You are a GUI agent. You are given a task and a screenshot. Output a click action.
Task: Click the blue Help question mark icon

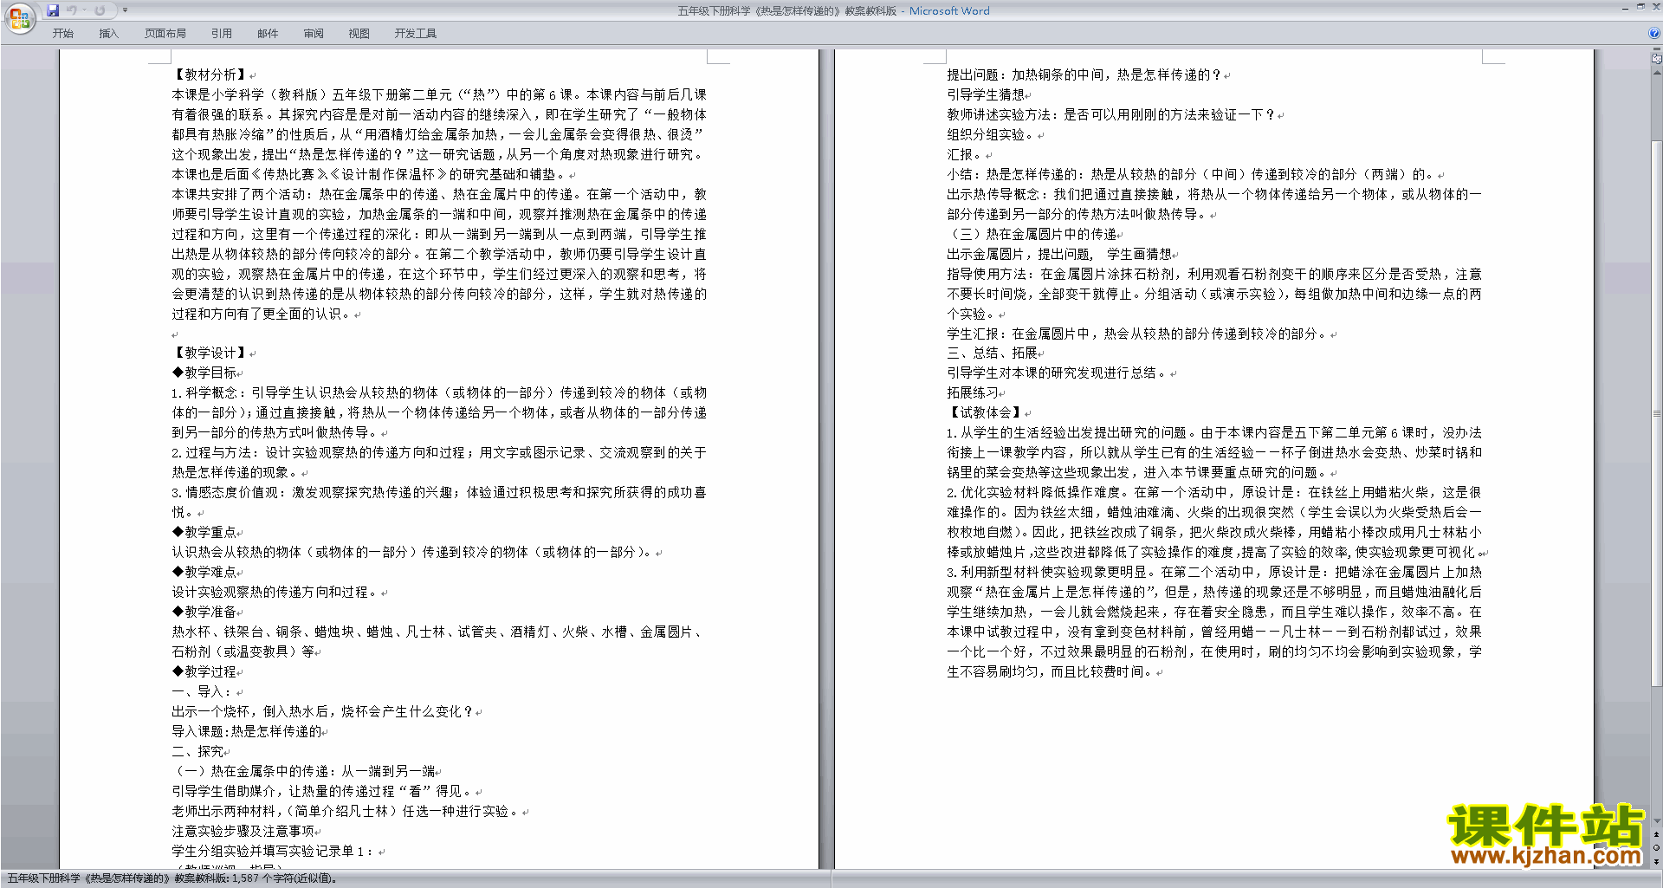pos(1654,33)
